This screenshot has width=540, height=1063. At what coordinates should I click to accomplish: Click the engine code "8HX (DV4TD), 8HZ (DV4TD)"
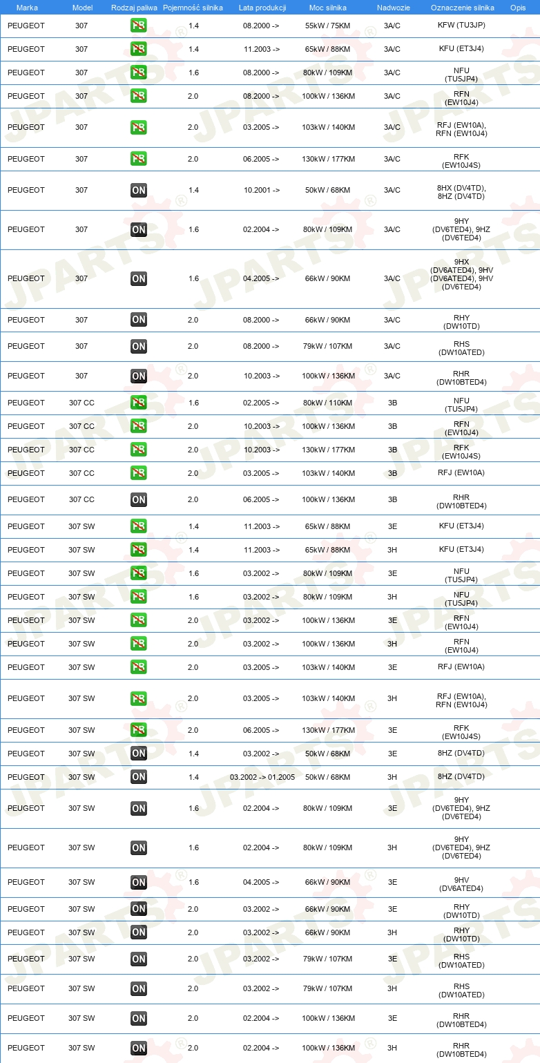462,192
